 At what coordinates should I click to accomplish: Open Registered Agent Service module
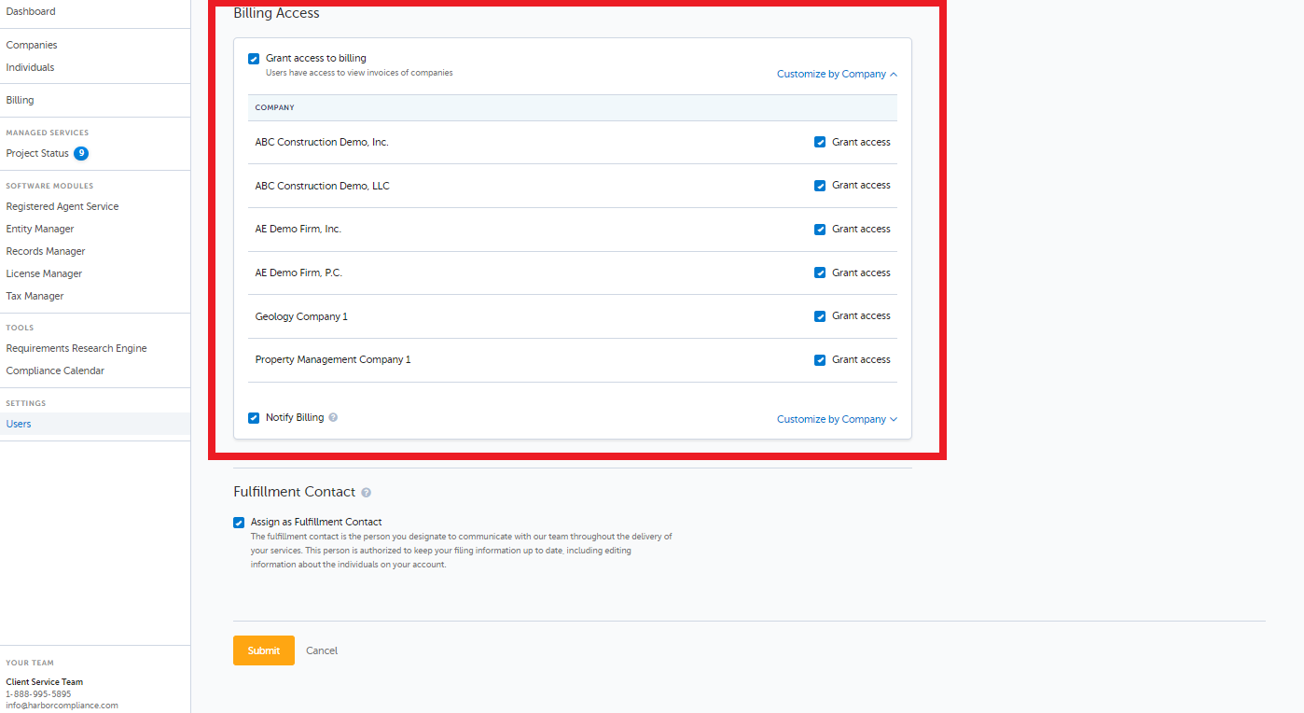tap(62, 206)
